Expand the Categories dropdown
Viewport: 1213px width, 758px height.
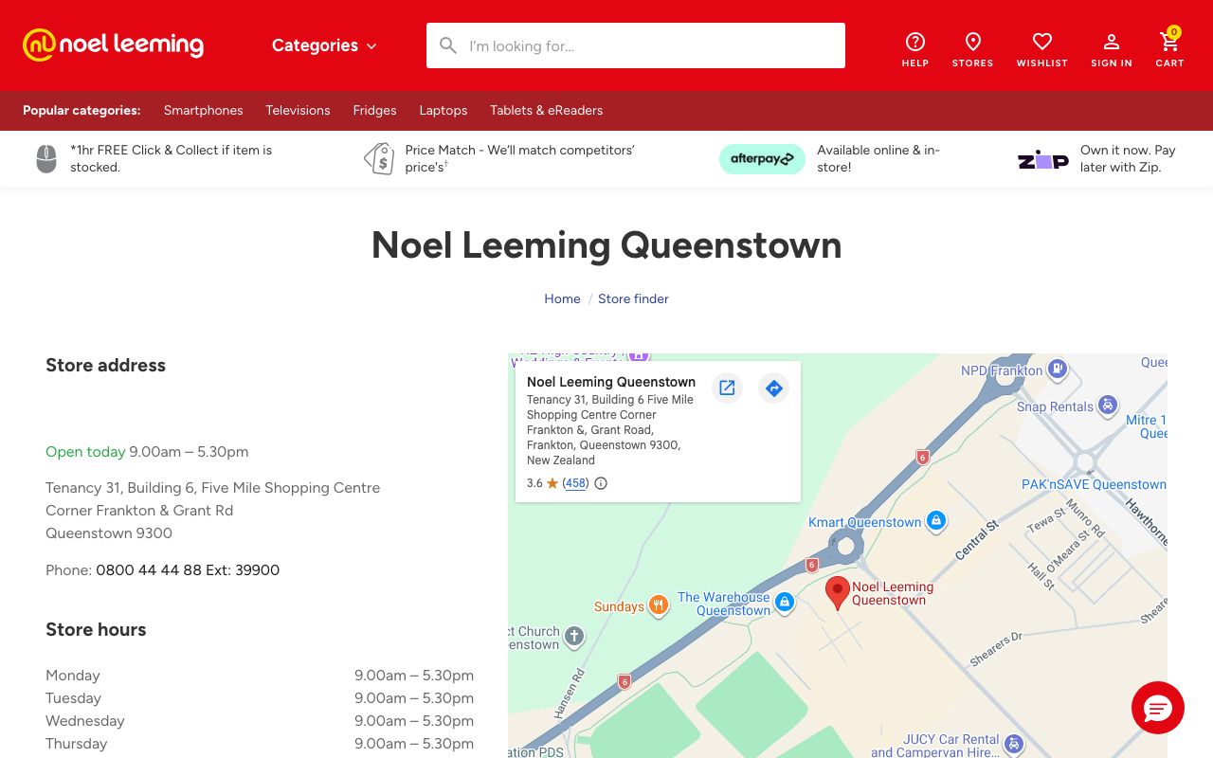point(324,45)
